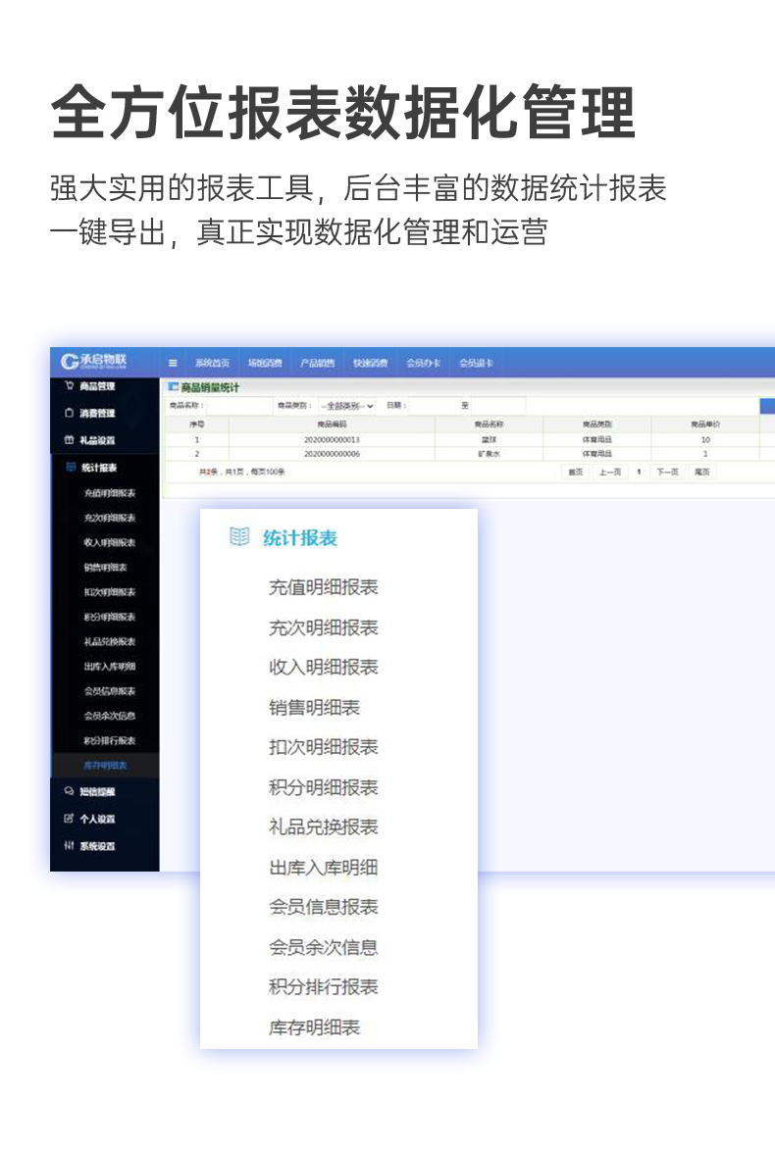775x1150 pixels.
Task: Select highlighted 库存明细表 in dark sidebar
Action: (x=105, y=766)
